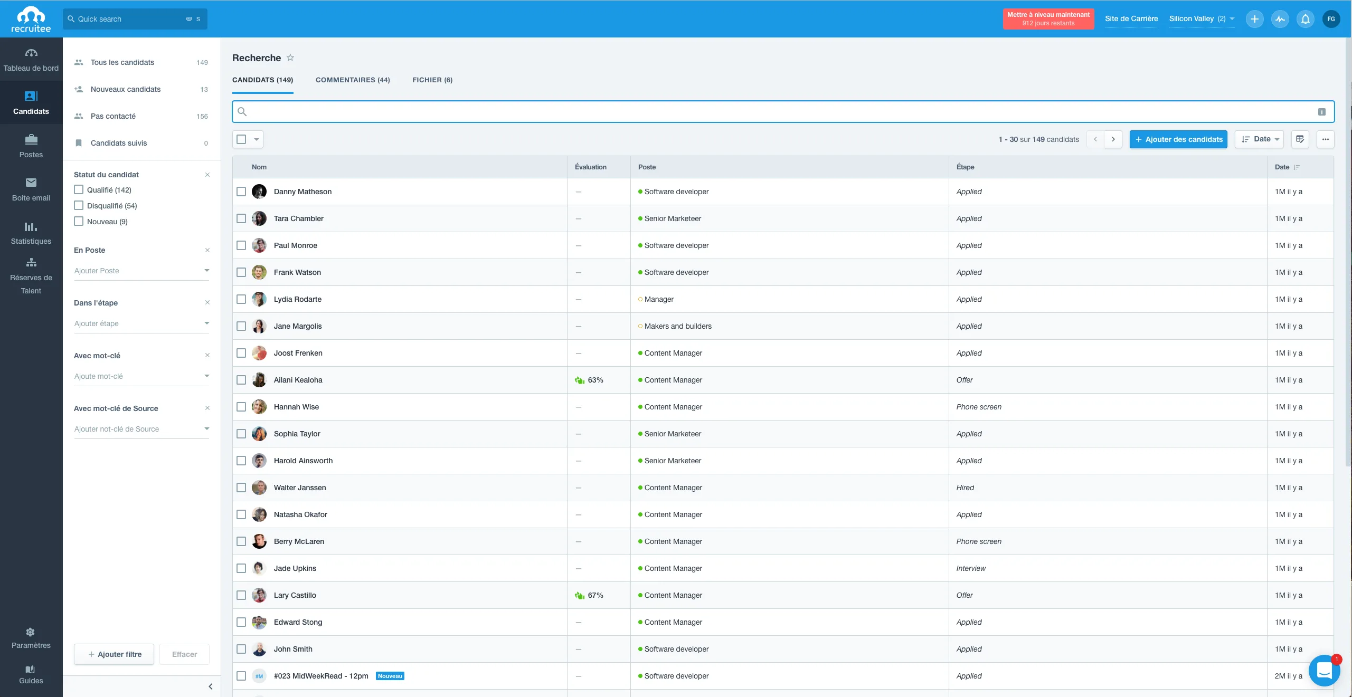Image resolution: width=1352 pixels, height=697 pixels.
Task: Open the Site de Carrière link
Action: coord(1131,19)
